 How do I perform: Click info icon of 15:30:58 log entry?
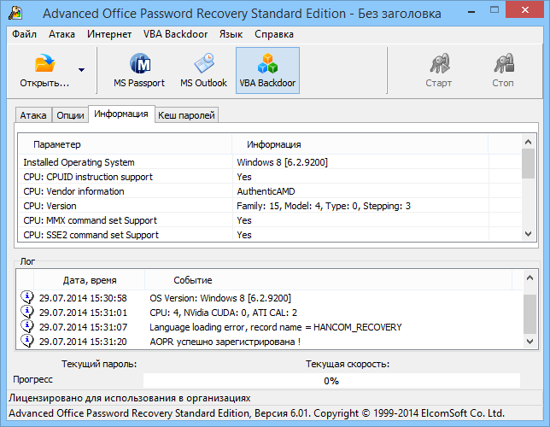pyautogui.click(x=27, y=297)
